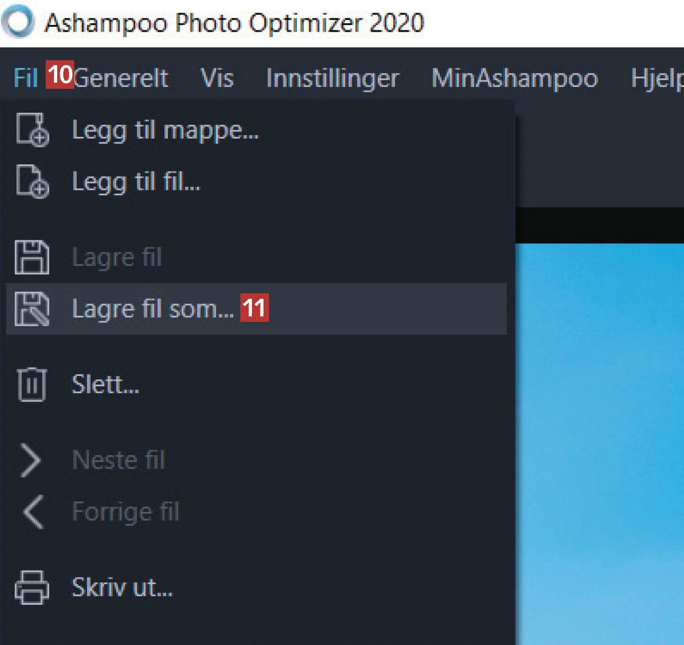This screenshot has width=684, height=645.
Task: Open the MinAshampoo menu
Action: point(514,78)
